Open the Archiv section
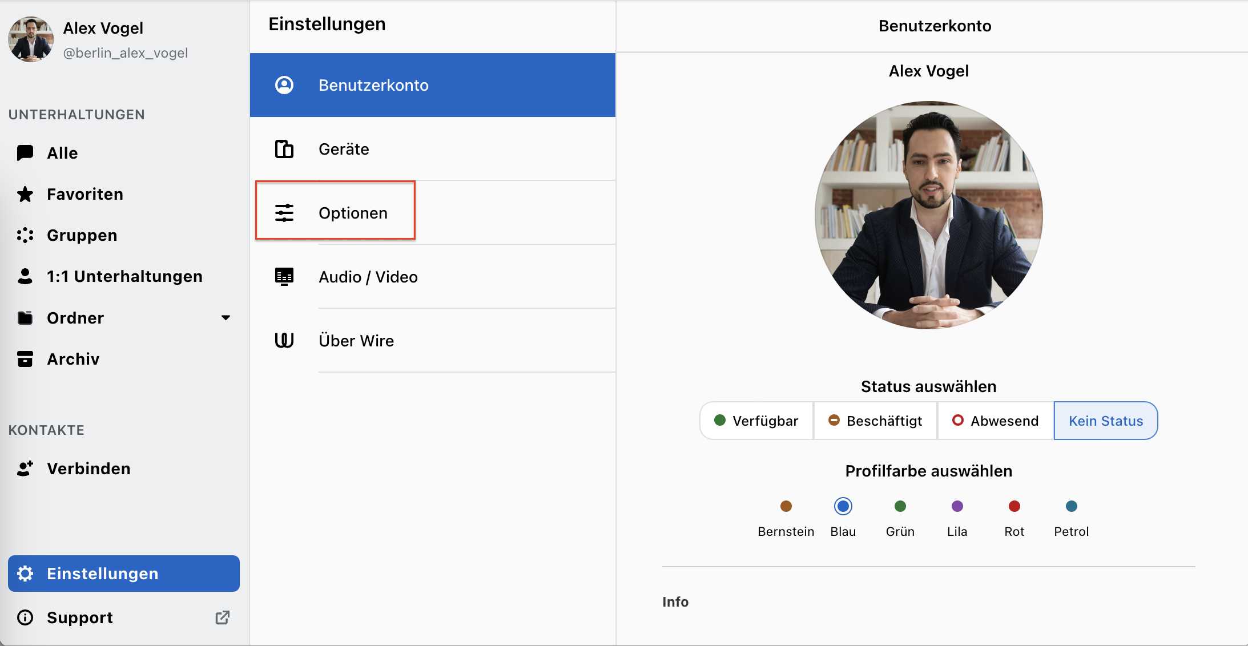 (x=124, y=359)
